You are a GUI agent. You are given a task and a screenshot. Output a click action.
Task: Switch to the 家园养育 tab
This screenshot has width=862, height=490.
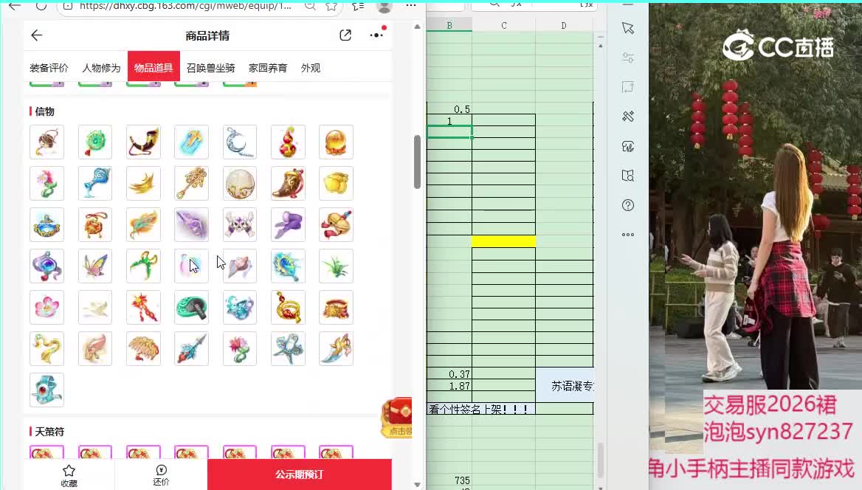tap(268, 68)
